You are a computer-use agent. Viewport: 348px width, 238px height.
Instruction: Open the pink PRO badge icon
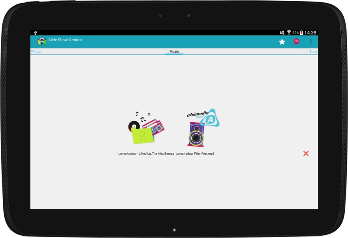(296, 41)
